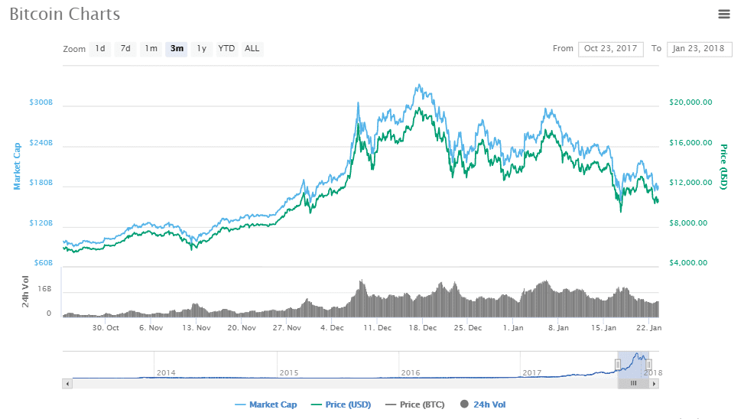The image size is (744, 419).
Task: Click the From date field
Action: [610, 49]
